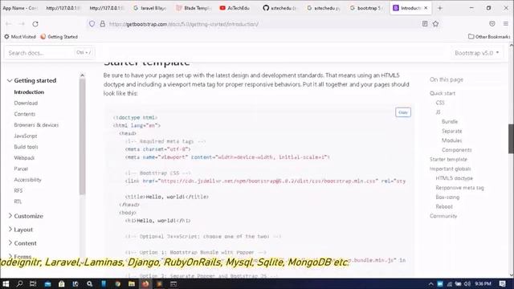Switch to Firefox in the taskbar

click(x=145, y=283)
